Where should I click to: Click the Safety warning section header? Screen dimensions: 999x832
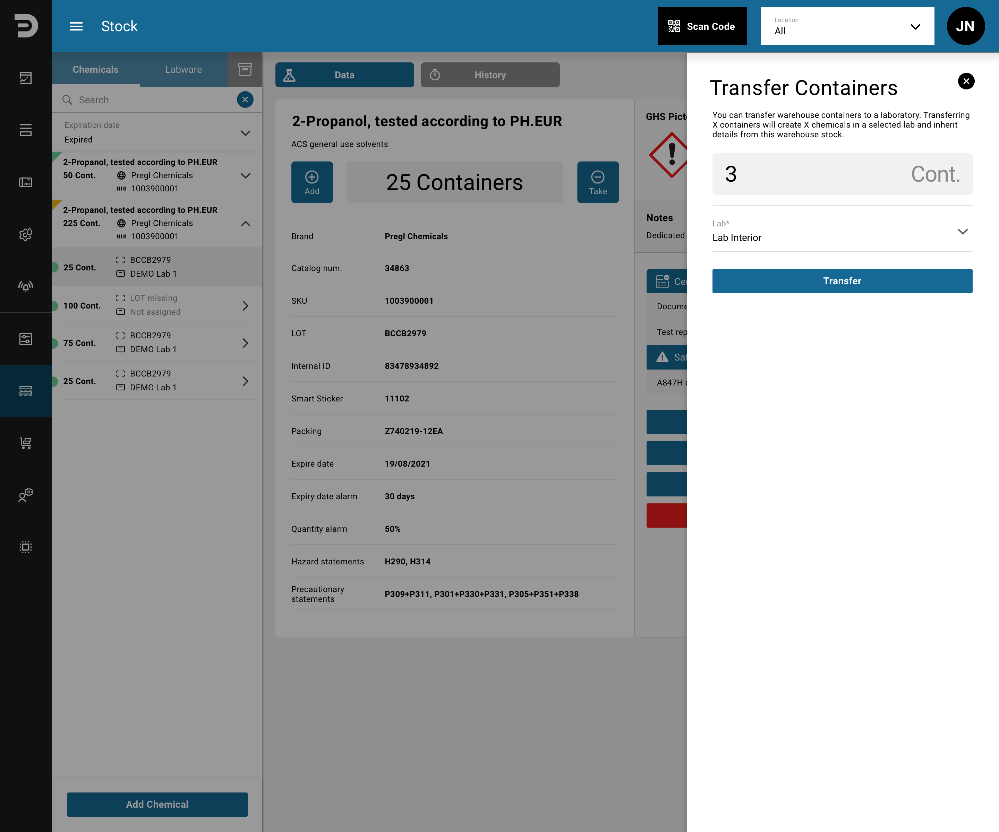click(x=667, y=357)
